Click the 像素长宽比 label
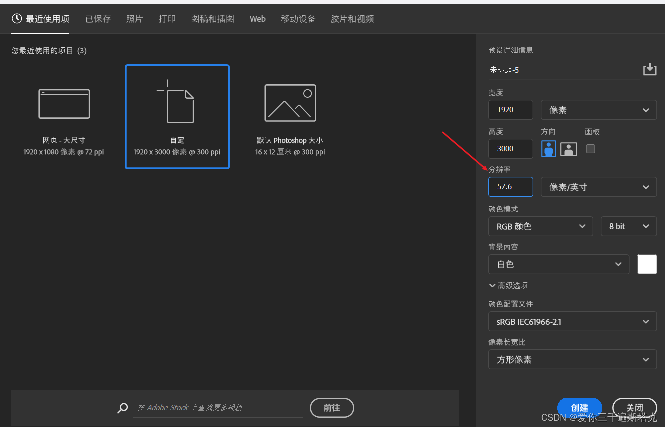This screenshot has height=427, width=665. click(507, 342)
